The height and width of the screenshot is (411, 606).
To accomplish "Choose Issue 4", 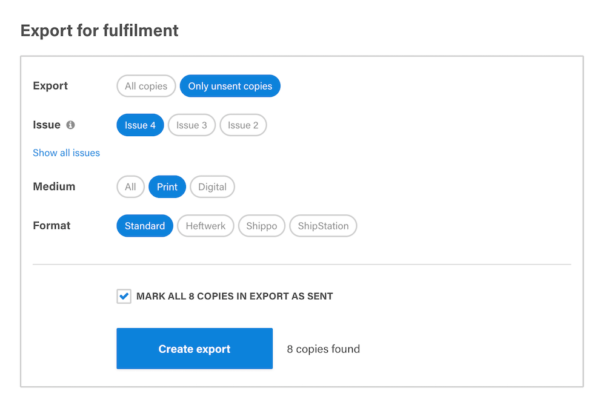I will (141, 125).
